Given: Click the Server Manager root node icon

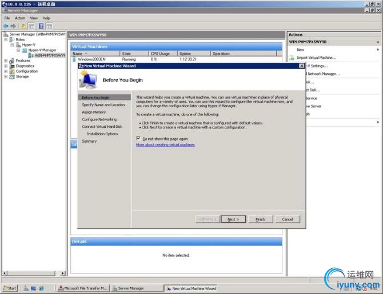Looking at the screenshot, I should pos(6,34).
